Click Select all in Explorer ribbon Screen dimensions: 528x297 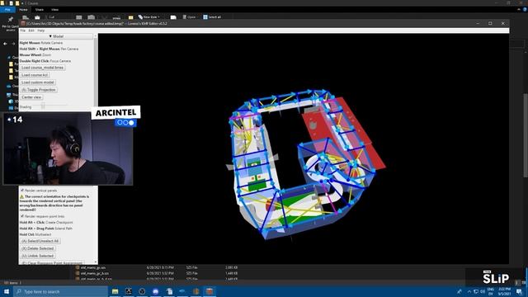pos(212,16)
